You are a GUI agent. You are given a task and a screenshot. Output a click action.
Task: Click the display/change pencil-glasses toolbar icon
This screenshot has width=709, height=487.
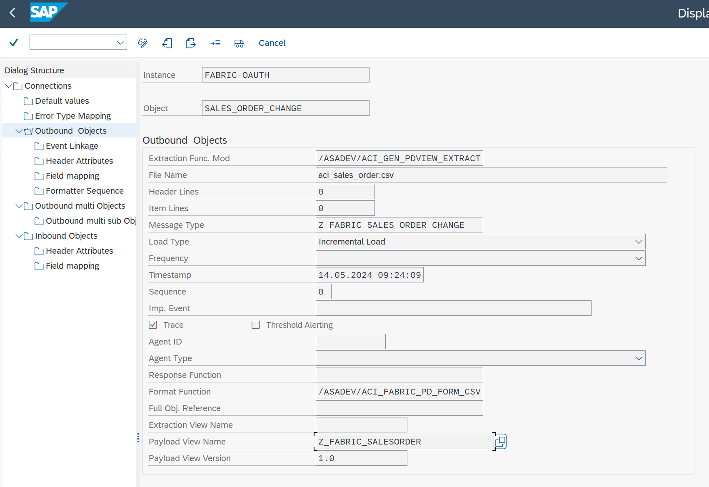pos(143,43)
